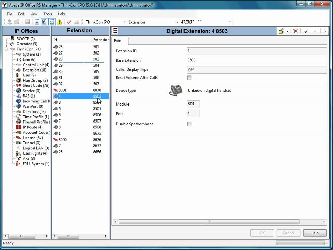Open ARS (3) tree item
Image resolution: width=333 pixels, height=250 pixels.
click(x=29, y=159)
